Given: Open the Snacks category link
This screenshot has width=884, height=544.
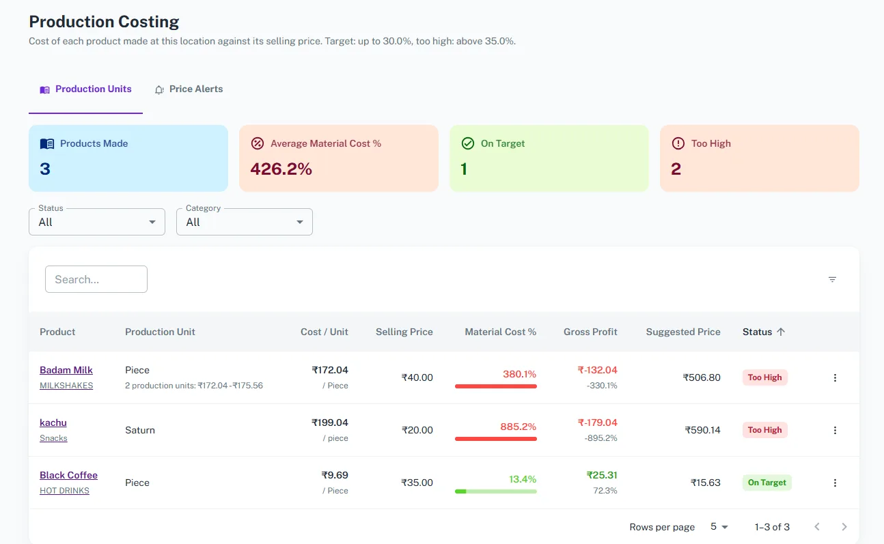Looking at the screenshot, I should point(53,438).
